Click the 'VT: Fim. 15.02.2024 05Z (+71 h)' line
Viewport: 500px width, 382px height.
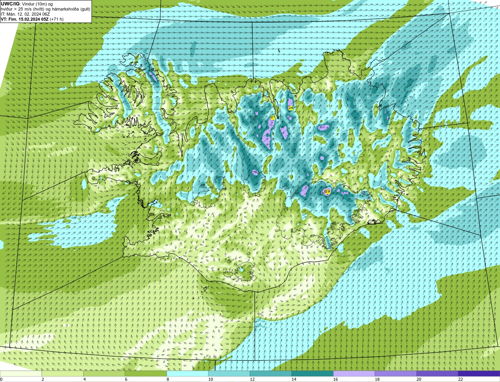click(x=32, y=19)
